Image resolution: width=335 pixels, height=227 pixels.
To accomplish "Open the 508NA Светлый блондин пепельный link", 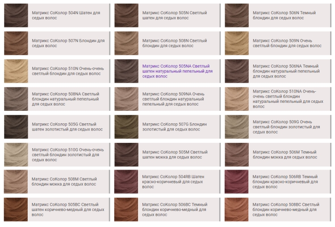I will pos(66,99).
